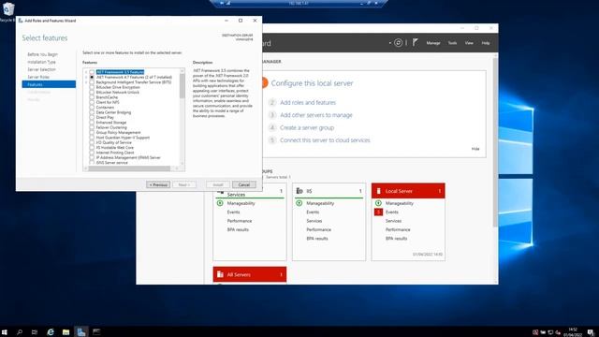Open the View menu in Server Manager

(469, 43)
